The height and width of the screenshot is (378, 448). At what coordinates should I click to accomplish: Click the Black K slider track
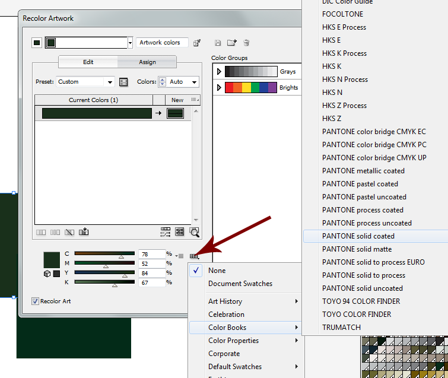coord(104,282)
